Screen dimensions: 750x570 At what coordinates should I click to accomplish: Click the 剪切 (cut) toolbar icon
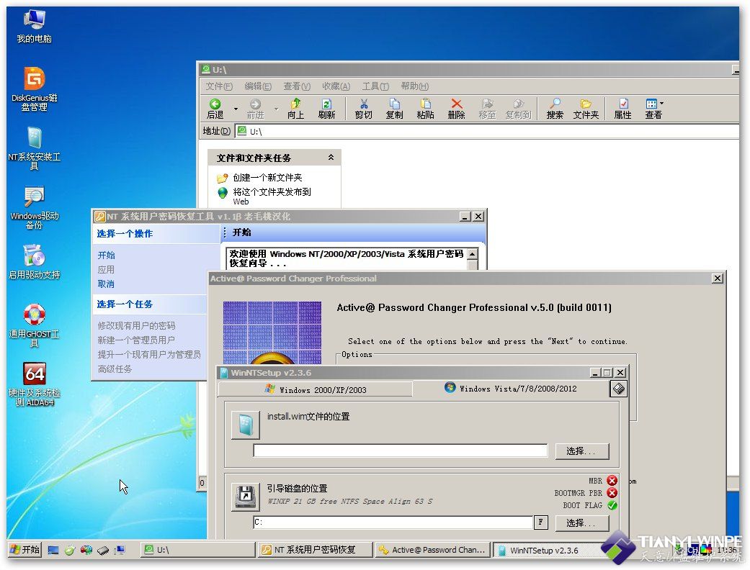click(364, 109)
